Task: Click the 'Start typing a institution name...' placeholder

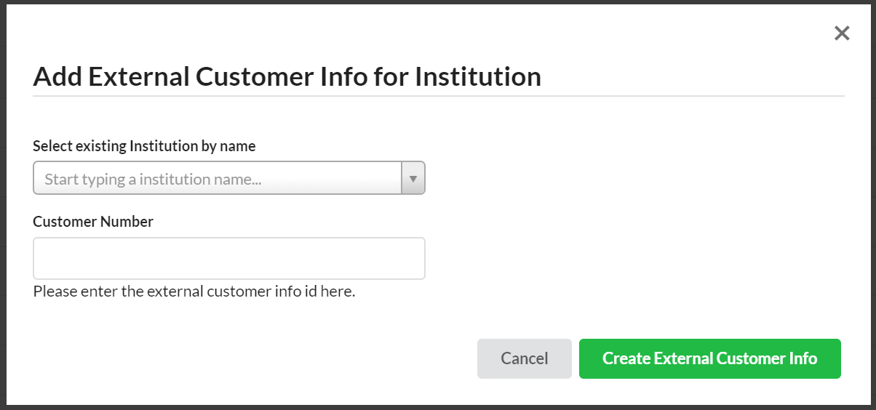Action: click(x=153, y=179)
